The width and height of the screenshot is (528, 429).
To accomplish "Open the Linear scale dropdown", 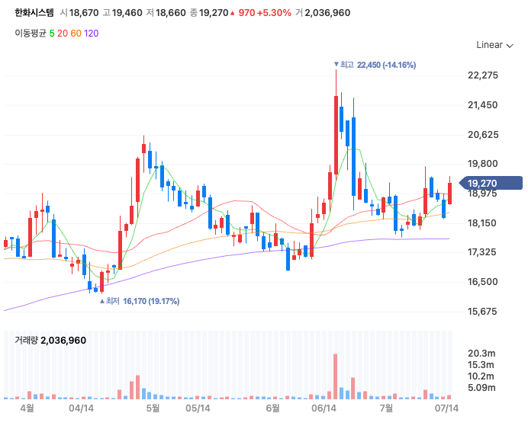I will pos(494,45).
